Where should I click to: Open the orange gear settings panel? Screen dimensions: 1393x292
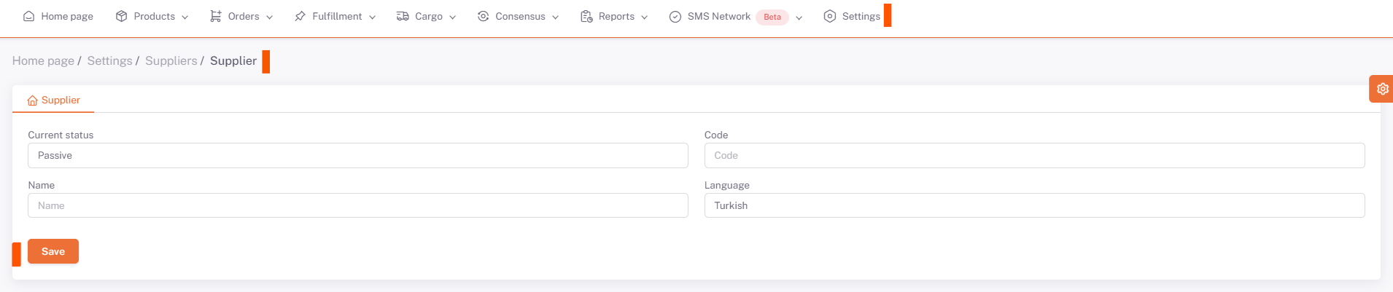(1382, 89)
